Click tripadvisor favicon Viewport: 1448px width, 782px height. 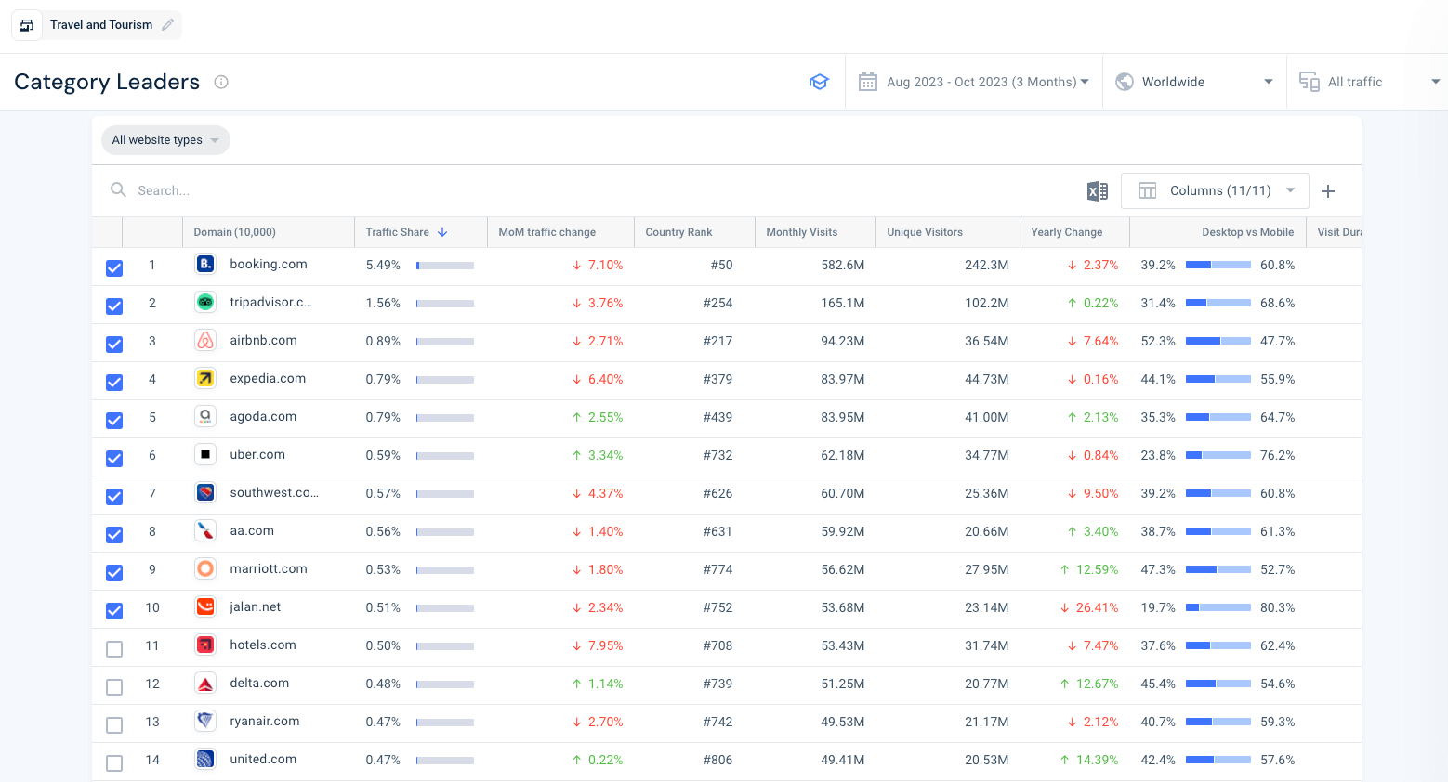point(205,303)
